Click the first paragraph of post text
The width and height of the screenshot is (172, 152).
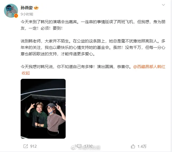coord(93,25)
